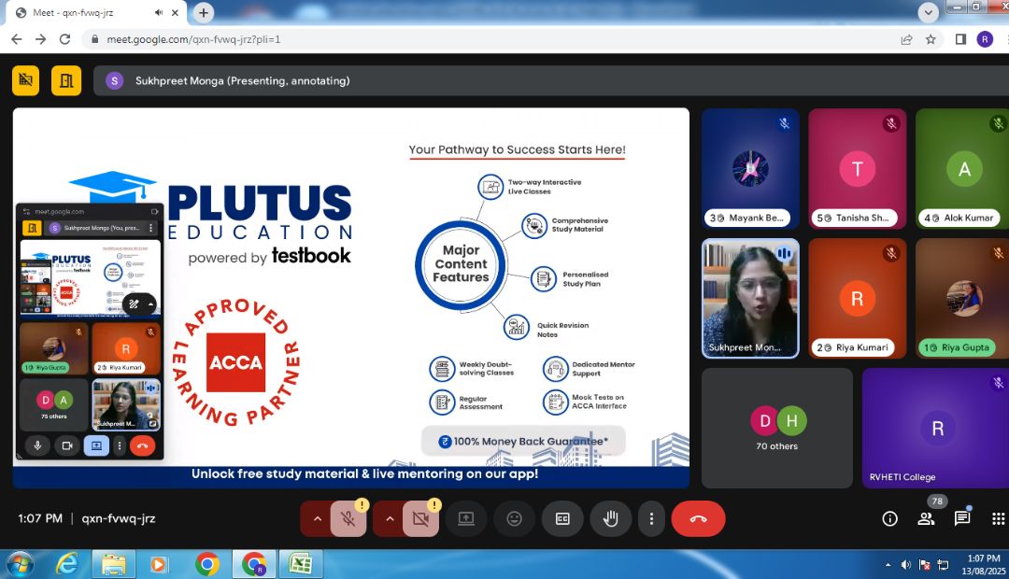Image resolution: width=1009 pixels, height=579 pixels.
Task: Leave the call with red button
Action: [x=698, y=519]
